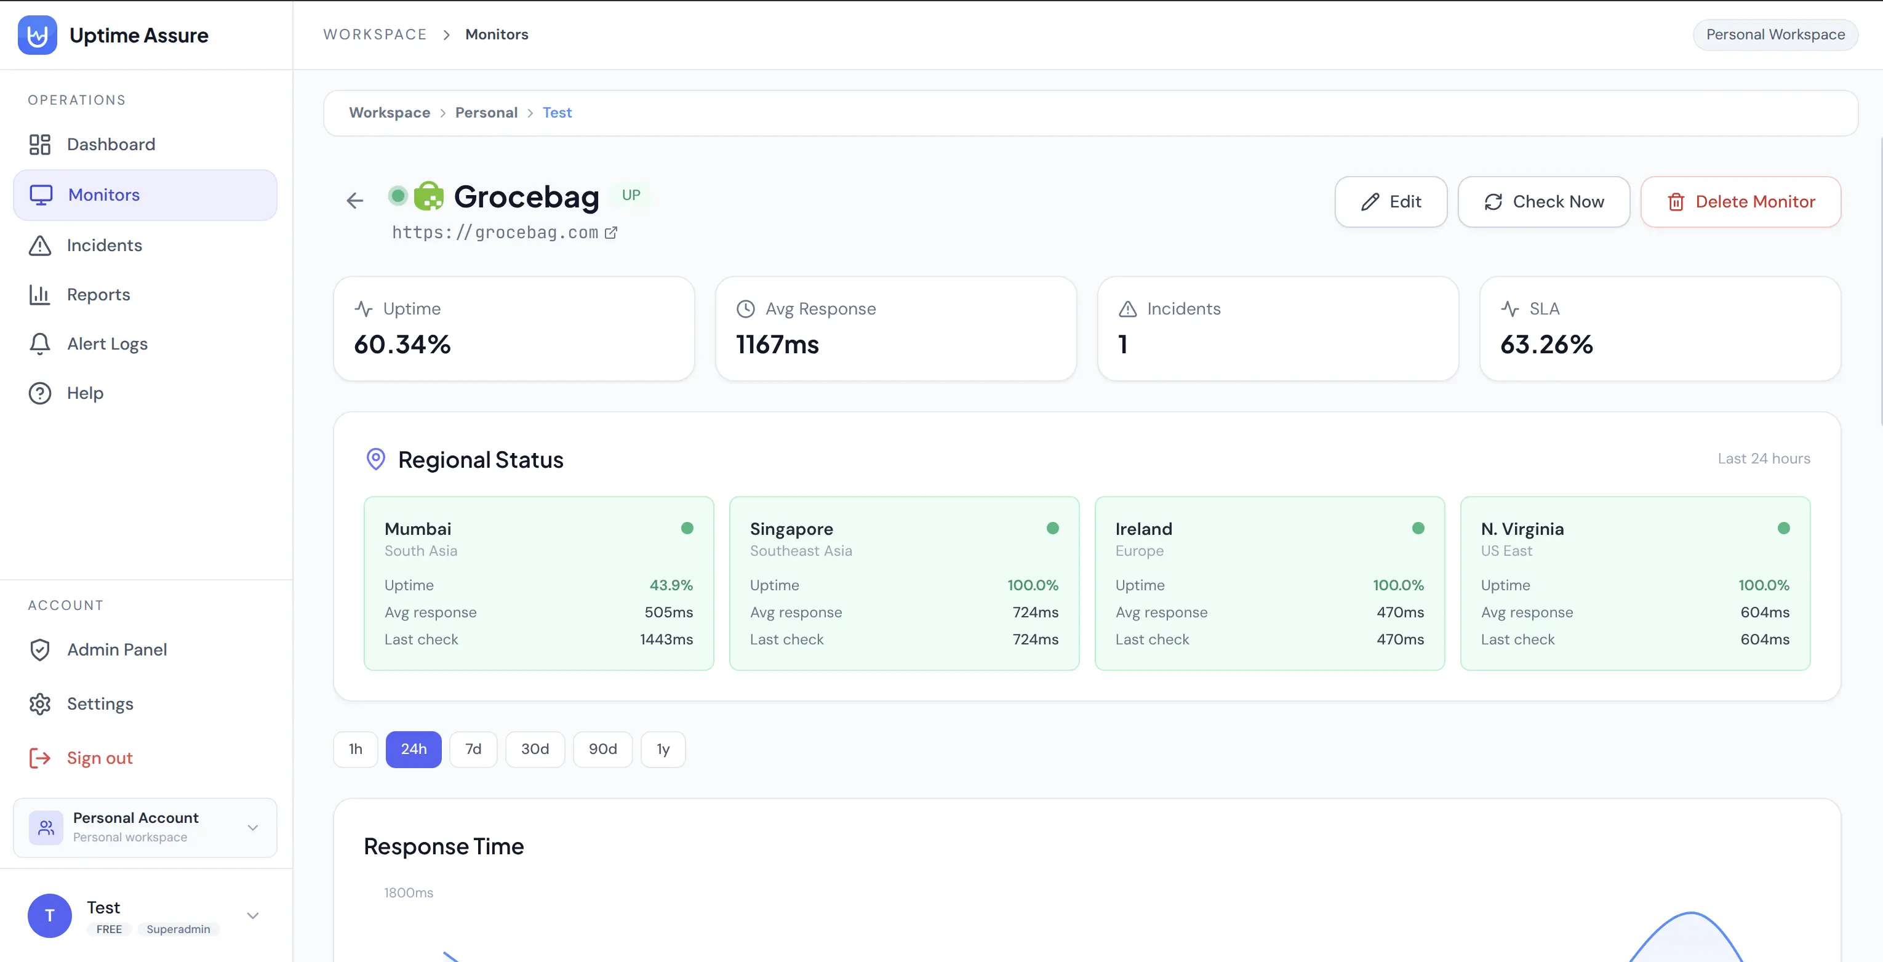Click the Help question mark icon
Screen dimensions: 1883x962
39,393
